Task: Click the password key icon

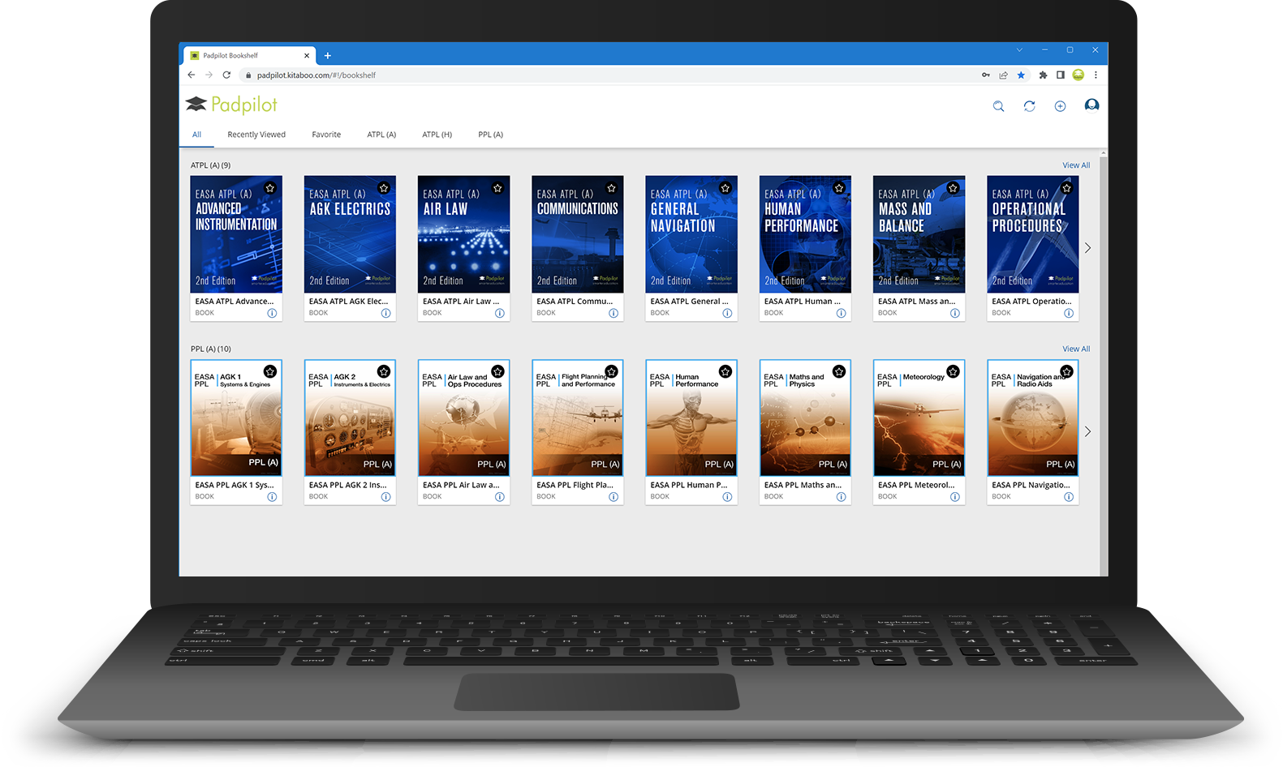Action: [985, 75]
